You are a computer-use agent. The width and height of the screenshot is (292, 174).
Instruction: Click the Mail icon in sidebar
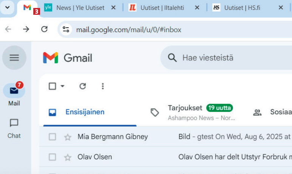(14, 91)
